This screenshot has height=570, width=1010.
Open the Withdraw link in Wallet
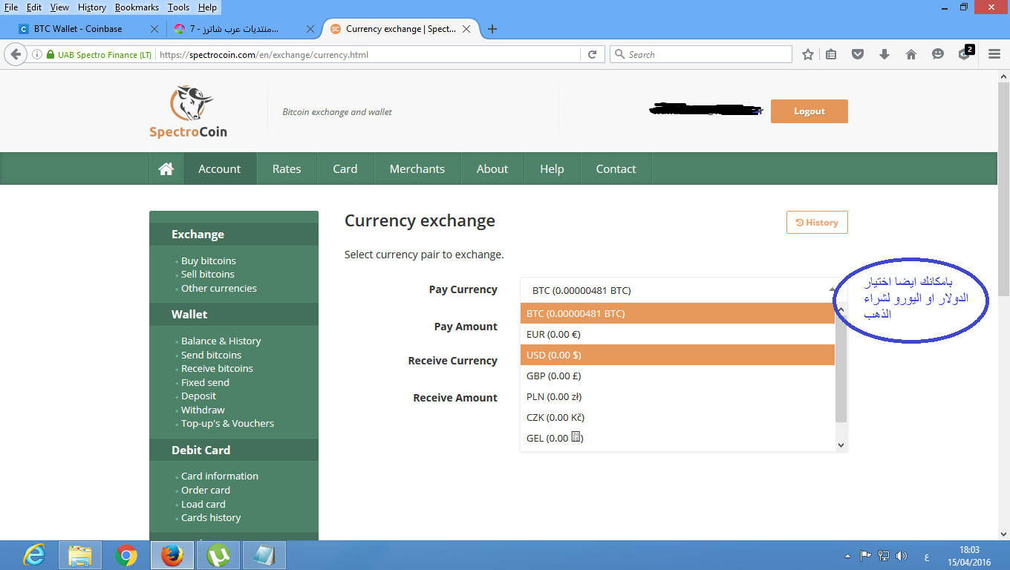coord(203,410)
